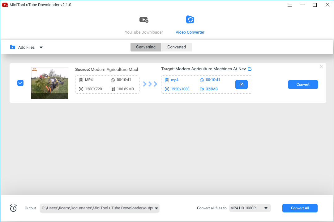Click the source size 106.69MB text
The height and width of the screenshot is (222, 334).
(126, 89)
